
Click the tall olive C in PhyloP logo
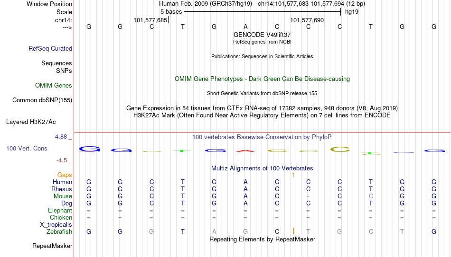pos(340,150)
